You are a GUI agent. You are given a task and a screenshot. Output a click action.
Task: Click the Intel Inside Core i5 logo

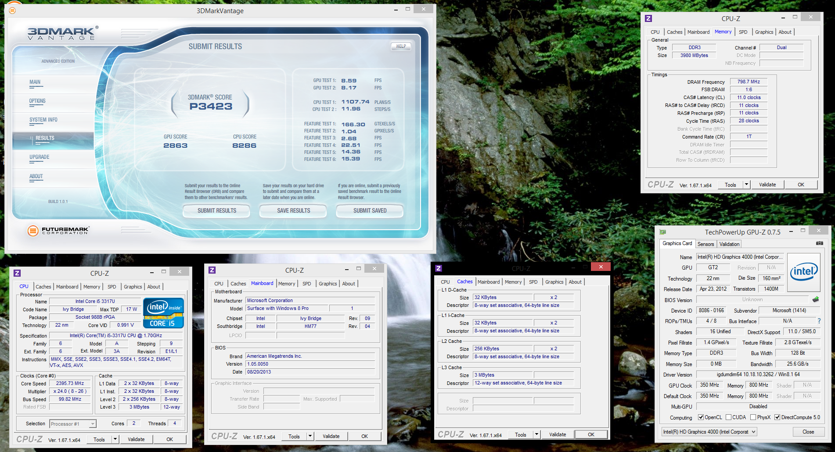click(163, 313)
